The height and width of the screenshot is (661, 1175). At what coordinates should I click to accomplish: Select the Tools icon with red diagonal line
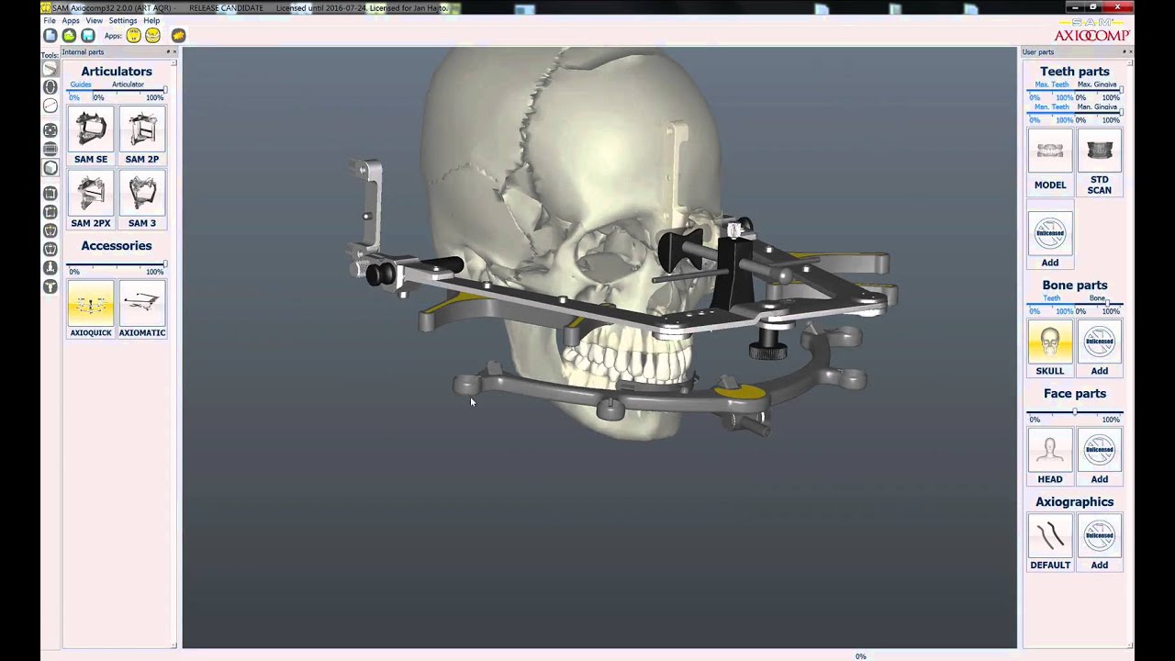(x=50, y=106)
